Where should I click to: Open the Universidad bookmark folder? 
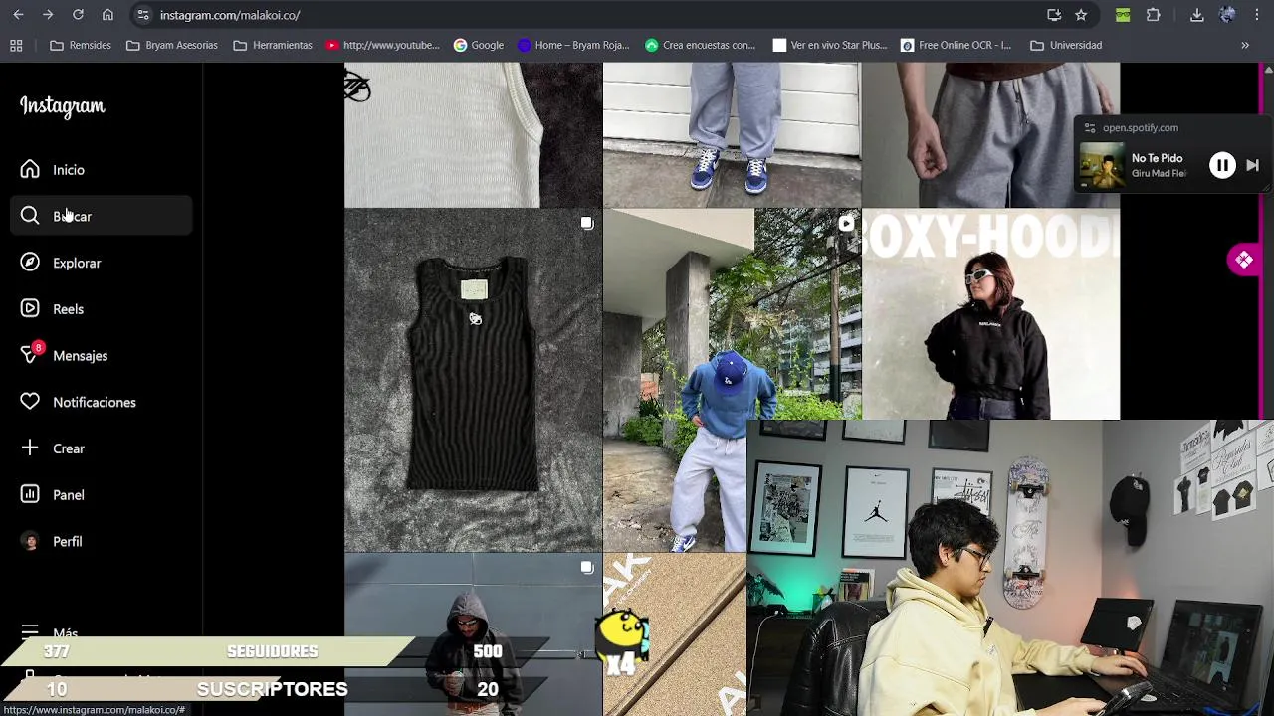[1066, 45]
